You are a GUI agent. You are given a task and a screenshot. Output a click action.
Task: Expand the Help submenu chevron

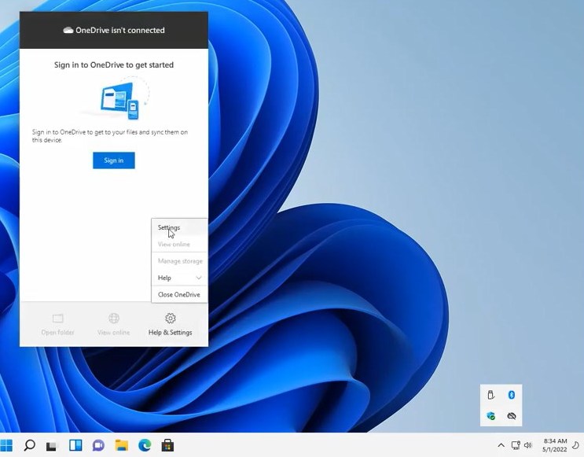point(199,278)
